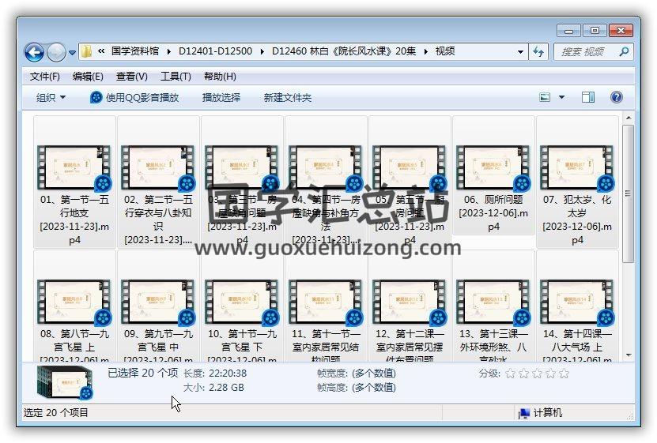The image size is (657, 443).
Task: Click 新建文件夹 toolbar button
Action: 288,97
